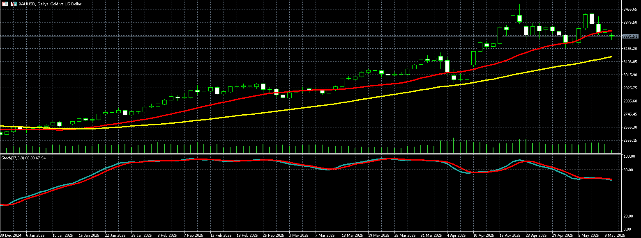Select the current price label 3281.51
The height and width of the screenshot is (238, 641).
click(x=630, y=36)
